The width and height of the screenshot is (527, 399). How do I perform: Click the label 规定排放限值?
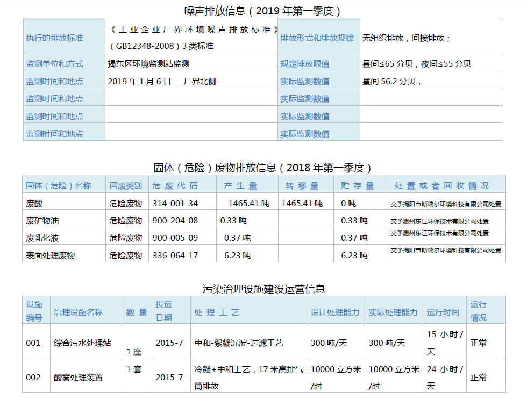(305, 64)
